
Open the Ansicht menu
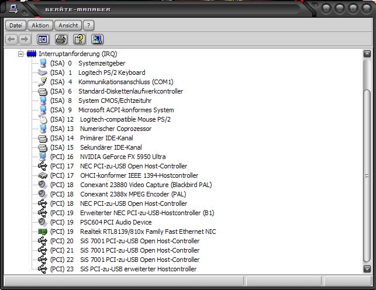pos(68,25)
